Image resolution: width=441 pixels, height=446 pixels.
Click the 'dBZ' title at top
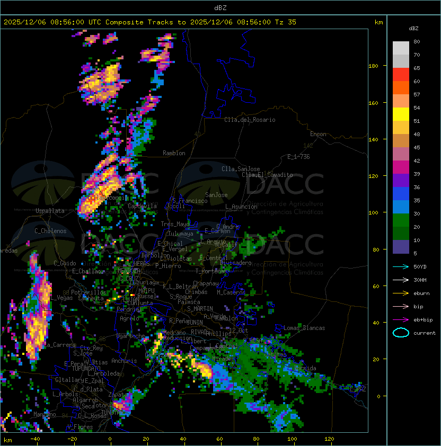[220, 7]
